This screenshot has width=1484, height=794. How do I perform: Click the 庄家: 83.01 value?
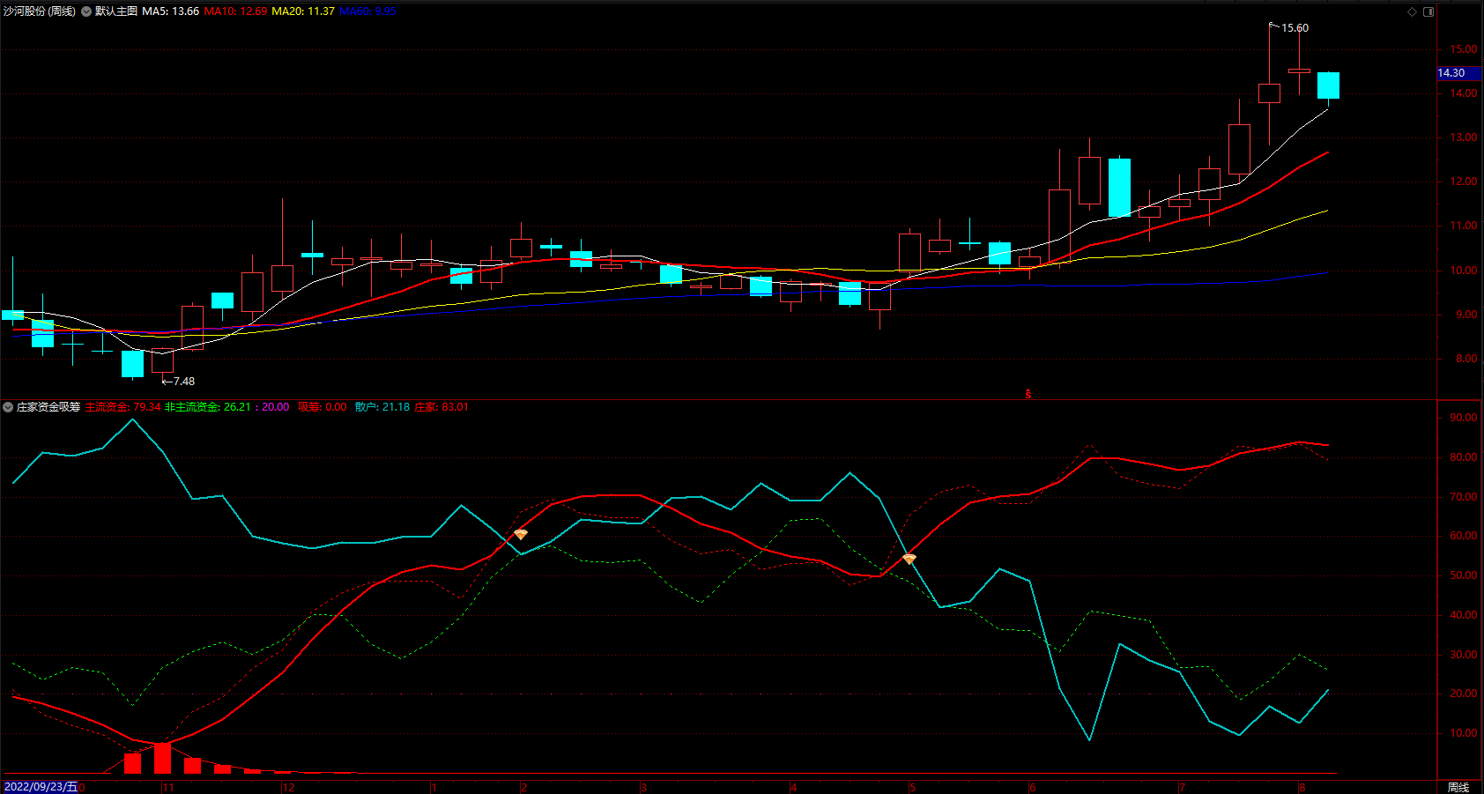tap(441, 407)
